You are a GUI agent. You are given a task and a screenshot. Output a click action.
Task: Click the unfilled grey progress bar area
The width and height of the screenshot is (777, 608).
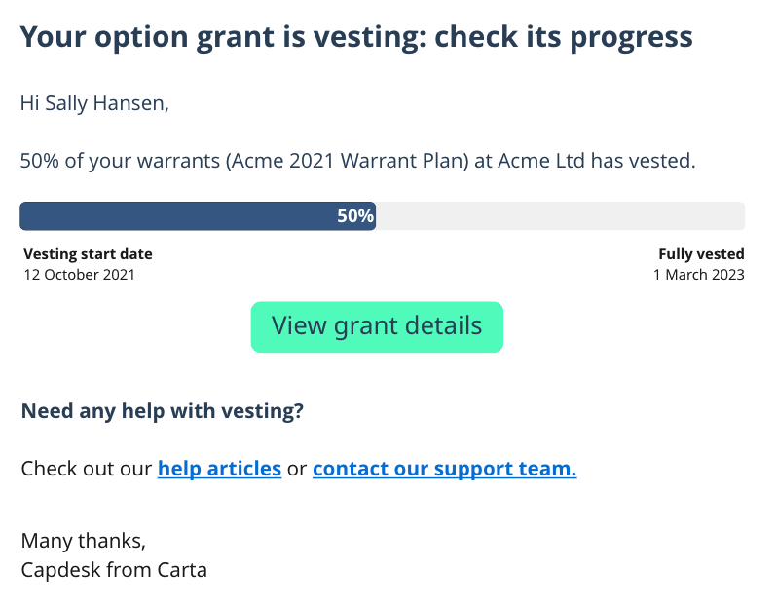(561, 215)
